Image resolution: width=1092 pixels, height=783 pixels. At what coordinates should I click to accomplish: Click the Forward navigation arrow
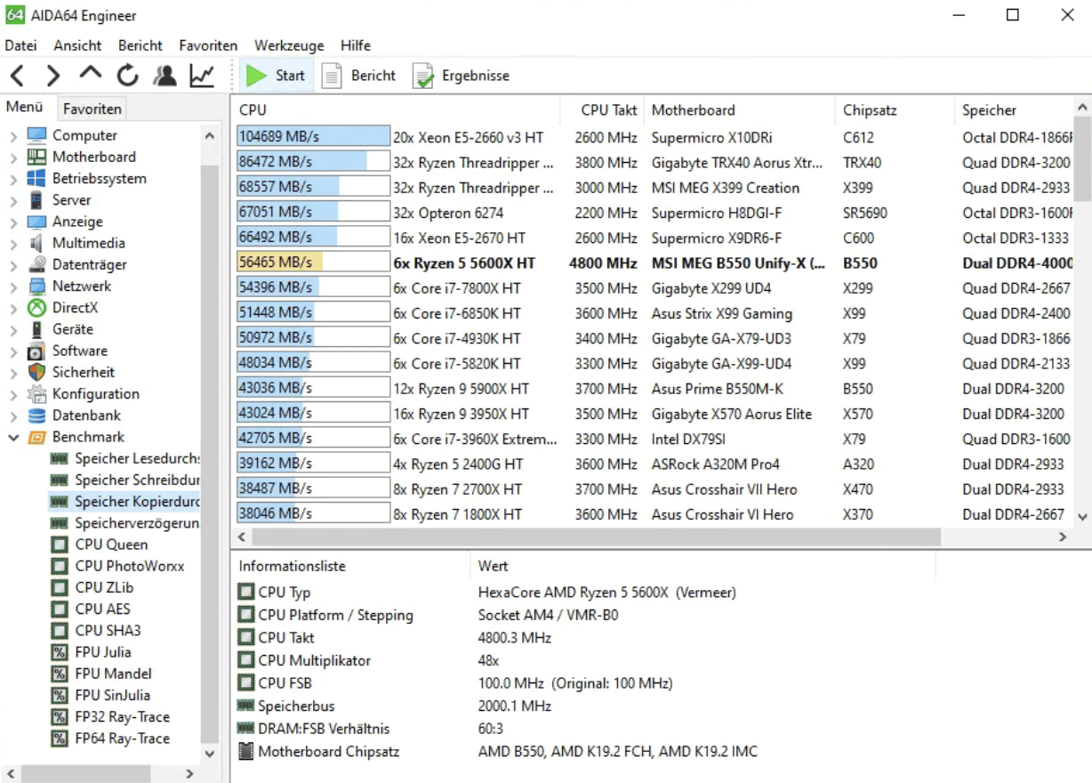(x=53, y=76)
